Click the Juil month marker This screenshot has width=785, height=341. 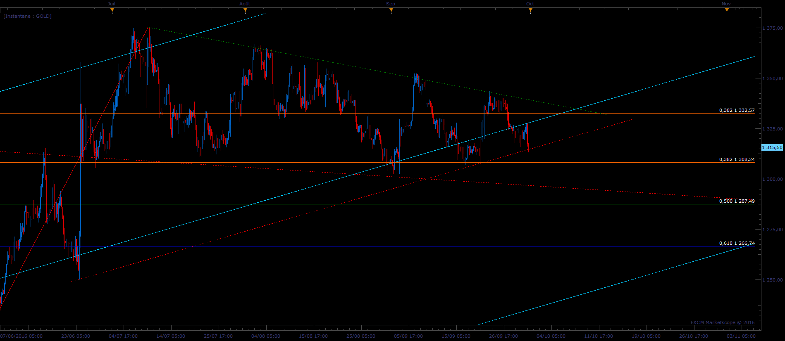(112, 4)
